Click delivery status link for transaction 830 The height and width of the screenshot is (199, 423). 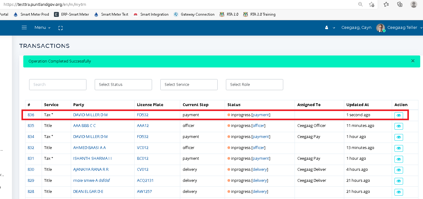click(x=260, y=169)
